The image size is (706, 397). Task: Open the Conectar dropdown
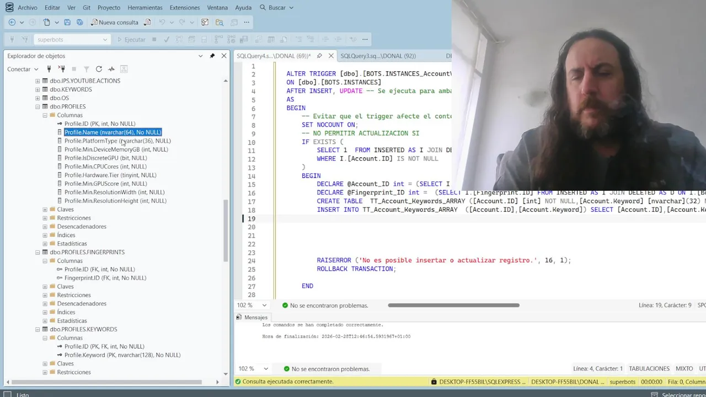(x=23, y=69)
